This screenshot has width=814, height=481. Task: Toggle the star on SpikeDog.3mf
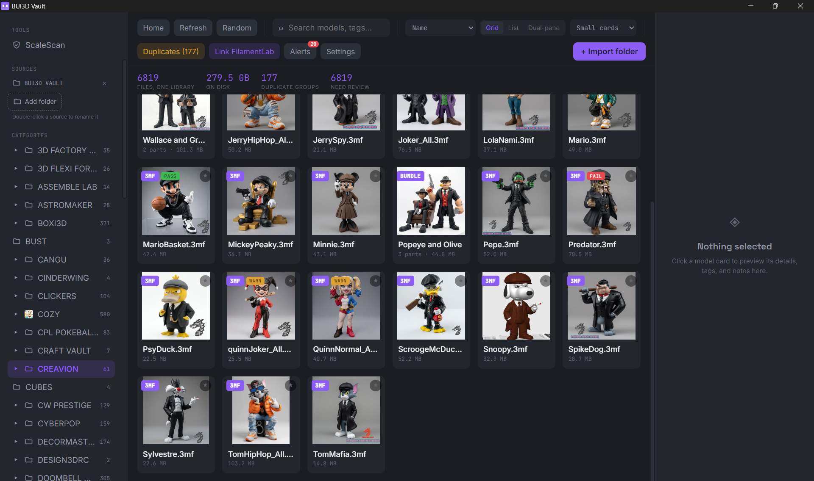pos(631,280)
